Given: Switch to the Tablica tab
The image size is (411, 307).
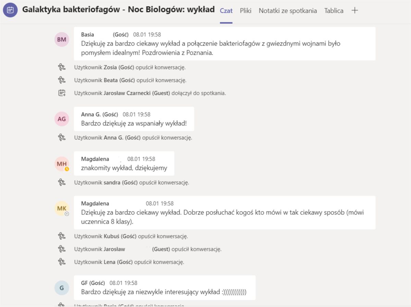Looking at the screenshot, I should 334,11.
